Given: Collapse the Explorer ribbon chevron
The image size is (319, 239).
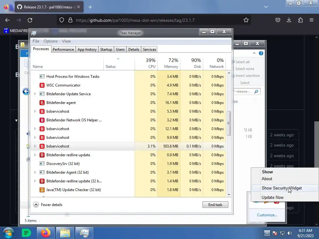Looking at the screenshot, I should click(x=254, y=53).
